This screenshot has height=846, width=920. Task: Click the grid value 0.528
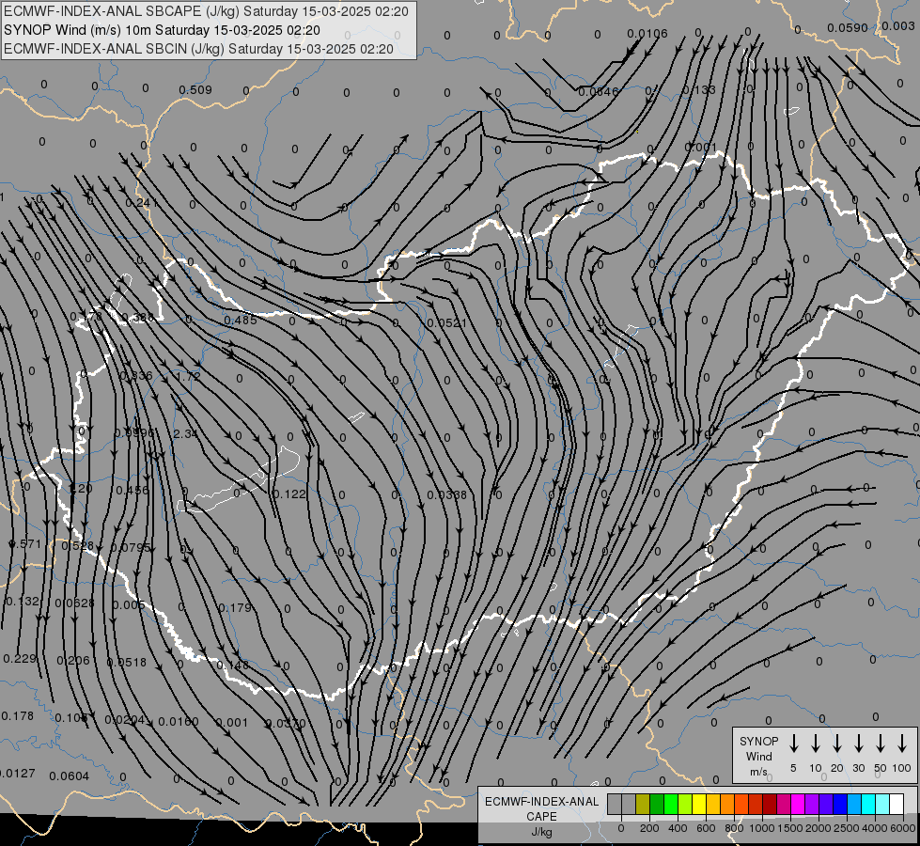pyautogui.click(x=77, y=545)
